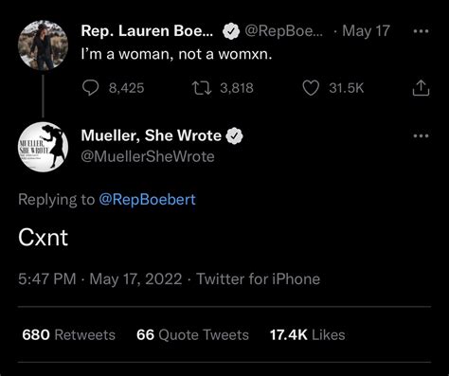Share Boebert's tweet using the share icon
Image resolution: width=449 pixels, height=376 pixels.
(x=421, y=88)
